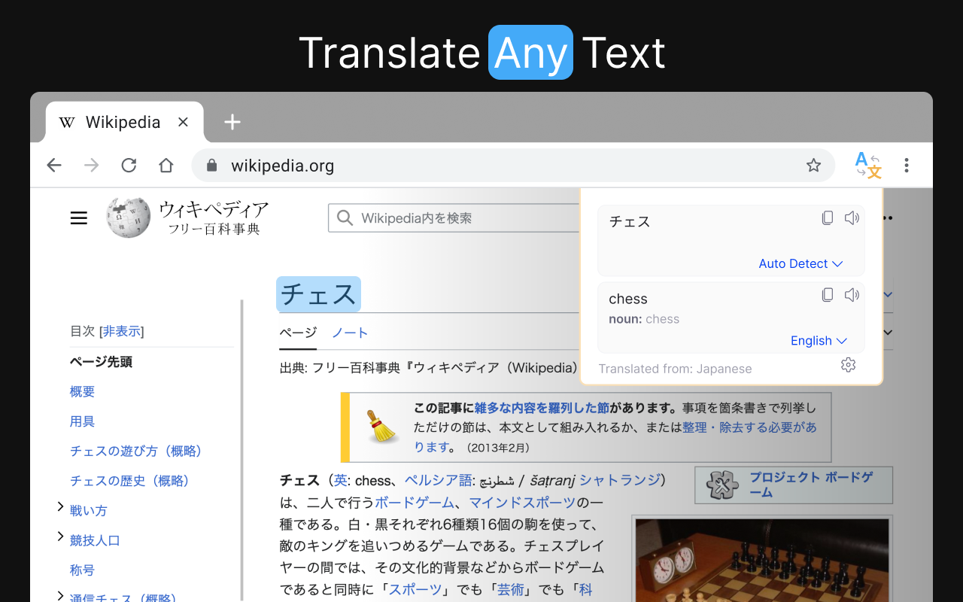Open the Auto Detect source language dropdown
The image size is (963, 602).
800,263
